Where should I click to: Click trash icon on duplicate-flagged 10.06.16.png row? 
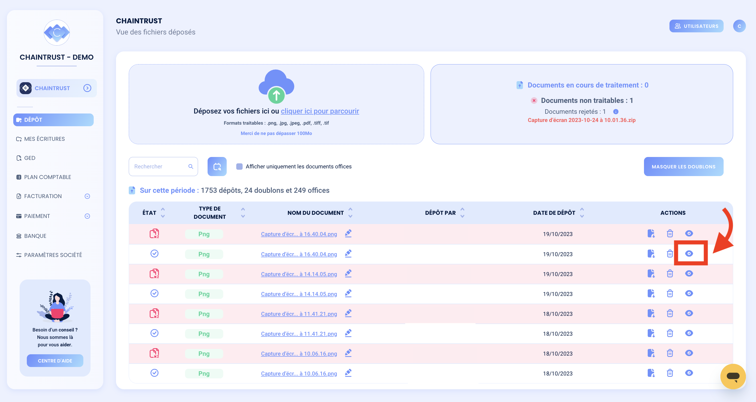(x=670, y=353)
